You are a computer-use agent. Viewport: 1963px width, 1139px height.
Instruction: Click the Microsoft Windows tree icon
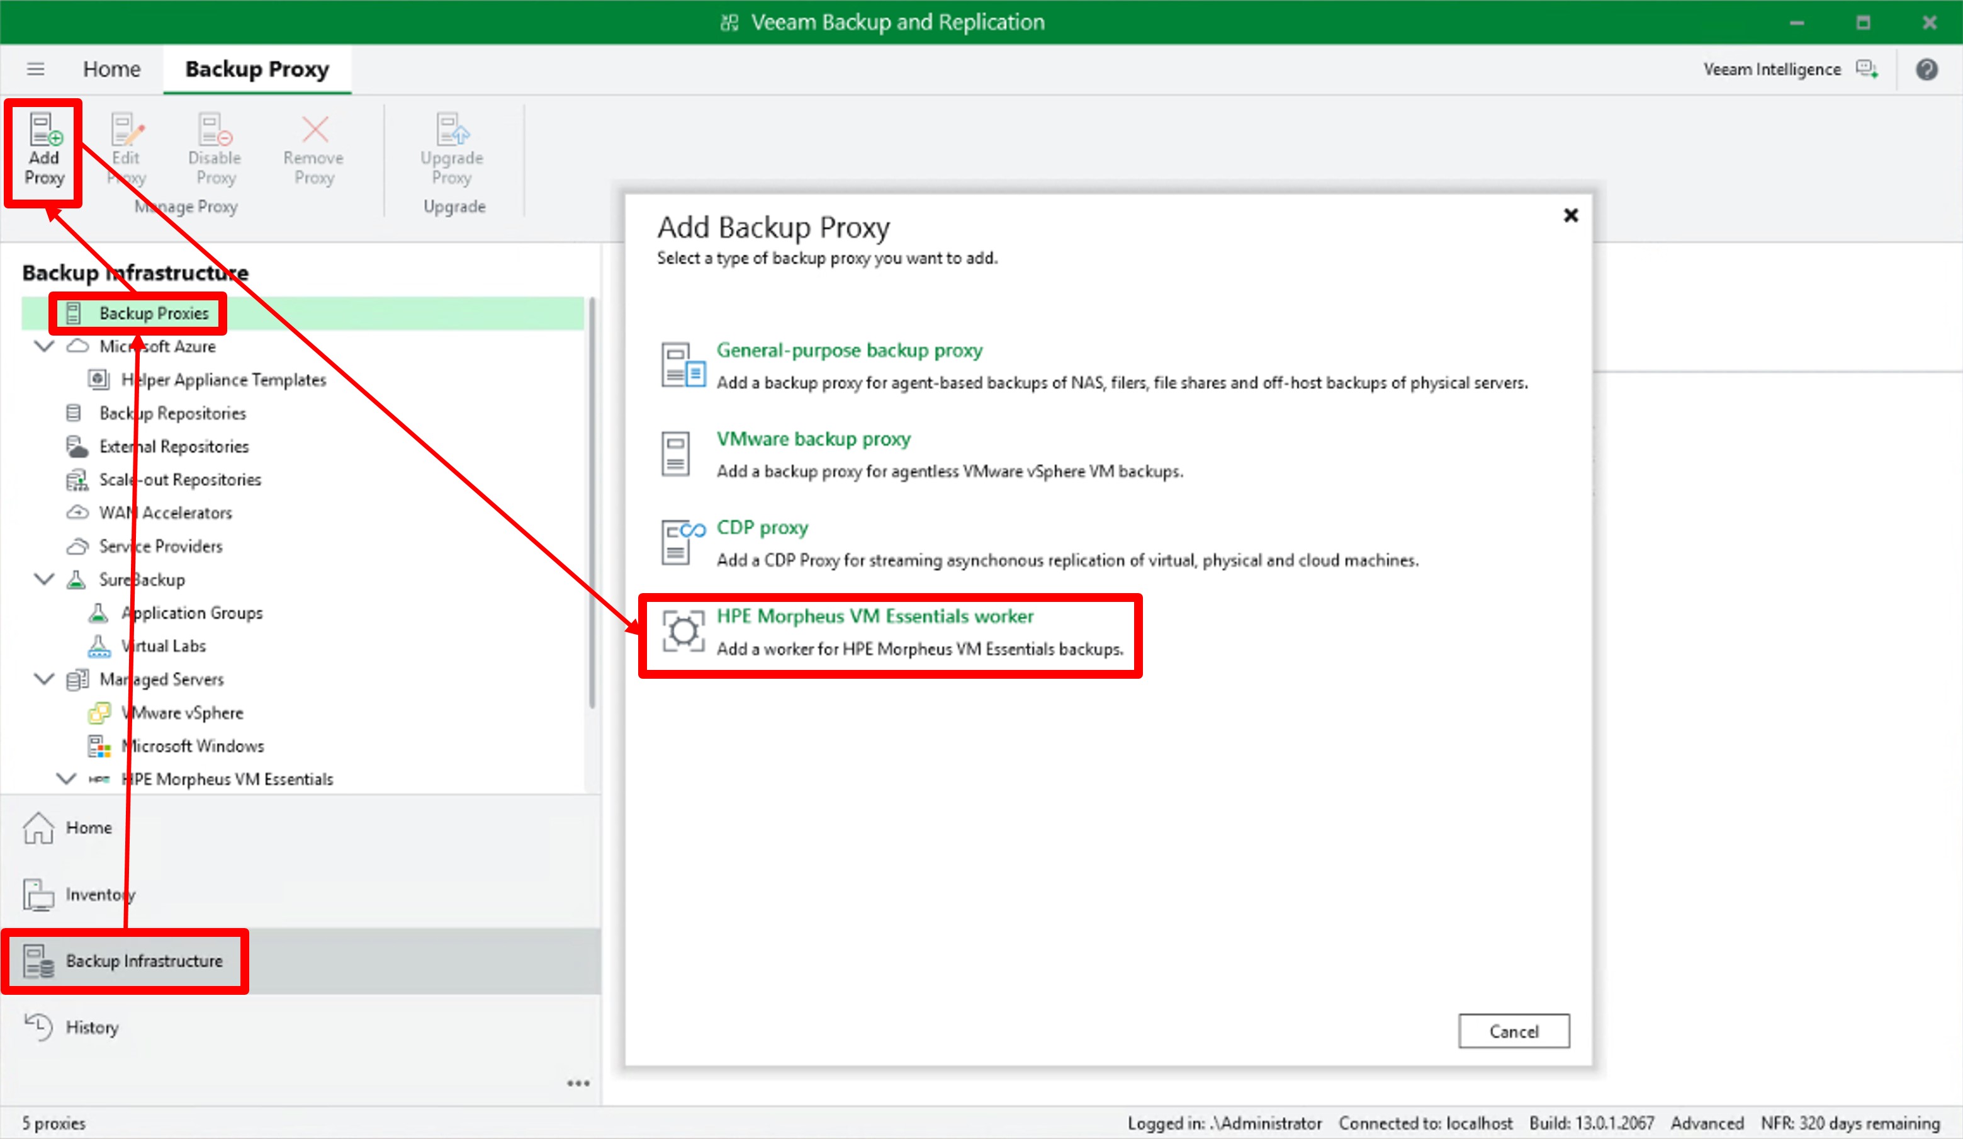(99, 746)
